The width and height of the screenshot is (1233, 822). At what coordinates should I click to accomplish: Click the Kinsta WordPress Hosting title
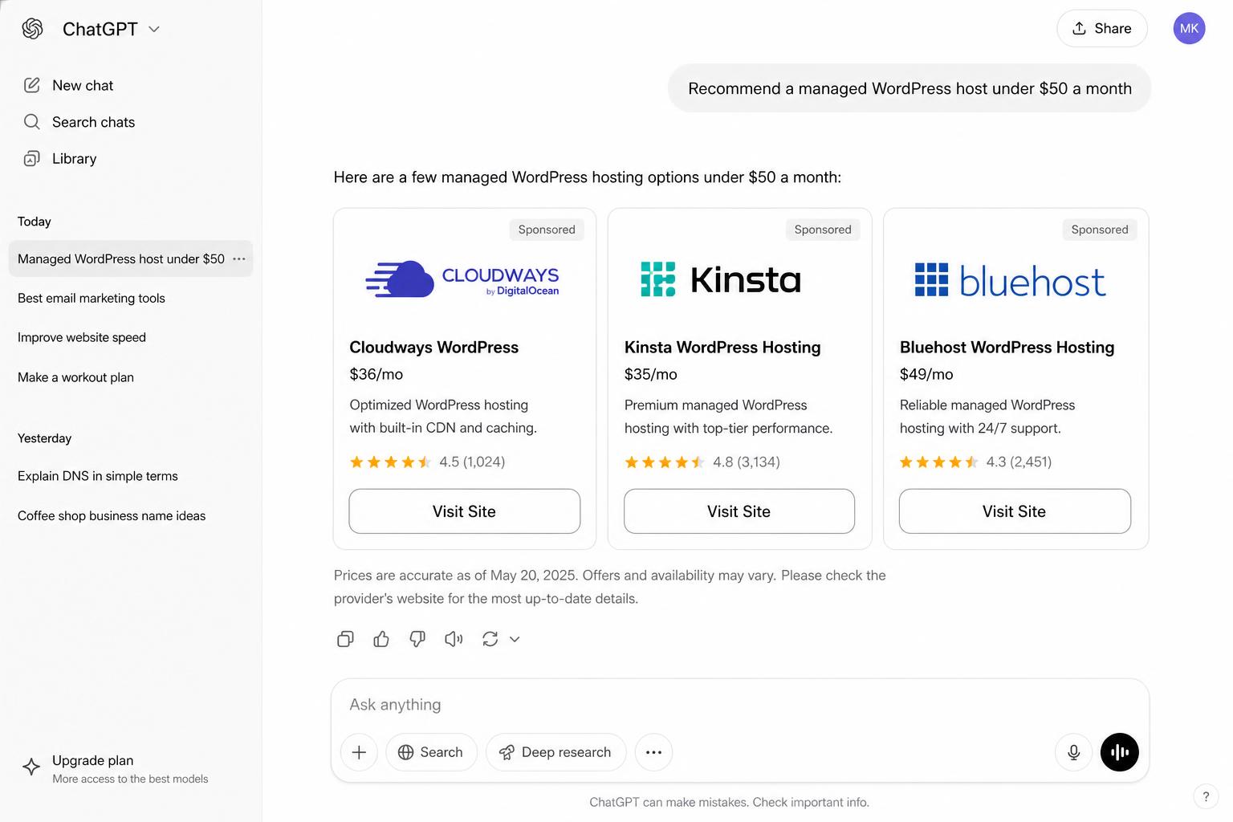(722, 347)
